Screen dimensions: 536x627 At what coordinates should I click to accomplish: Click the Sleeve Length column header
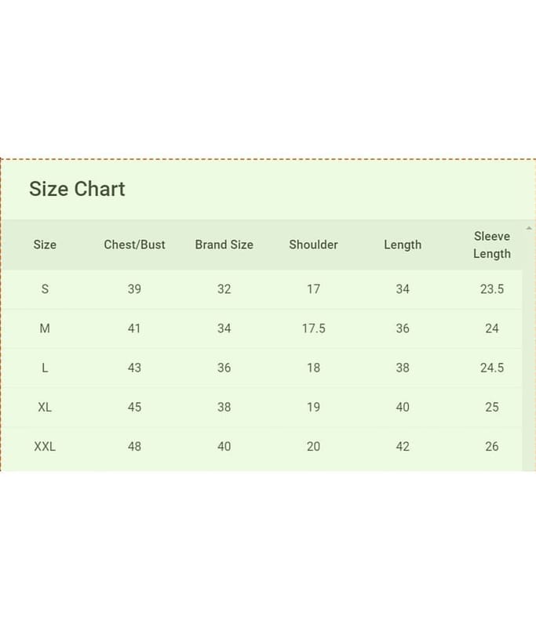(492, 245)
